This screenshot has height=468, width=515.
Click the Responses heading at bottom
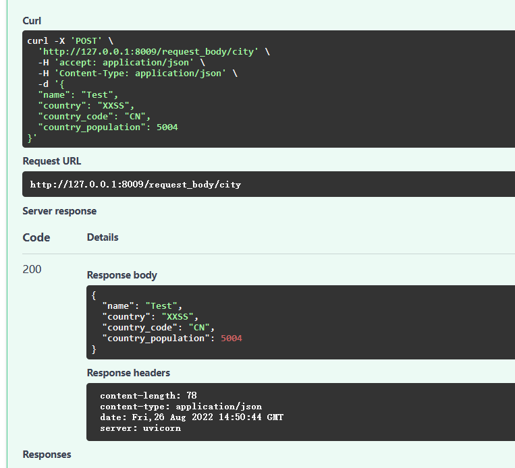pos(47,455)
